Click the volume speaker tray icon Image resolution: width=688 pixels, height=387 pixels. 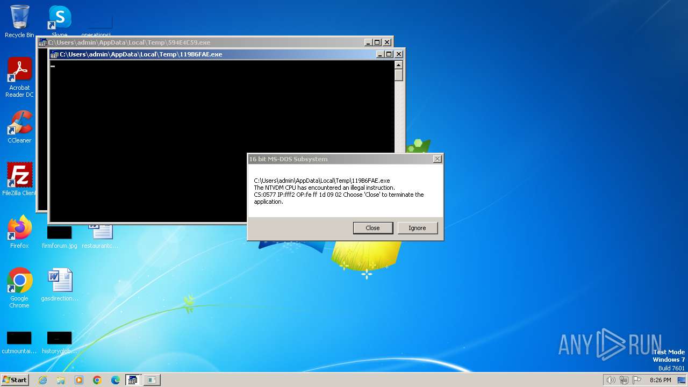point(611,380)
